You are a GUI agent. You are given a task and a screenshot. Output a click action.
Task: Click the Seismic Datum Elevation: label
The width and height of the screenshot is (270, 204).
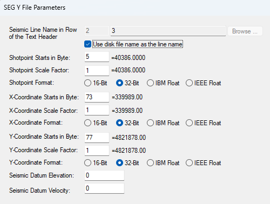[x=42, y=175]
